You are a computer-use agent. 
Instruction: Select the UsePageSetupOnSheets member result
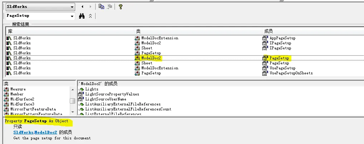coord(291,73)
